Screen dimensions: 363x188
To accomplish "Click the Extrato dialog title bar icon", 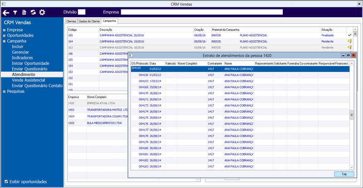I will click(x=131, y=55).
